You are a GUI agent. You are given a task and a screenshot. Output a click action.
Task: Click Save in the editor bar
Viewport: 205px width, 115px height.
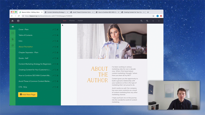pyautogui.click(x=64, y=21)
